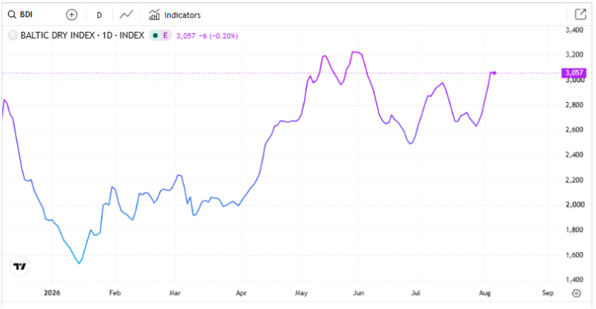The image size is (596, 309).
Task: Click the May time axis label
Action: [x=301, y=293]
